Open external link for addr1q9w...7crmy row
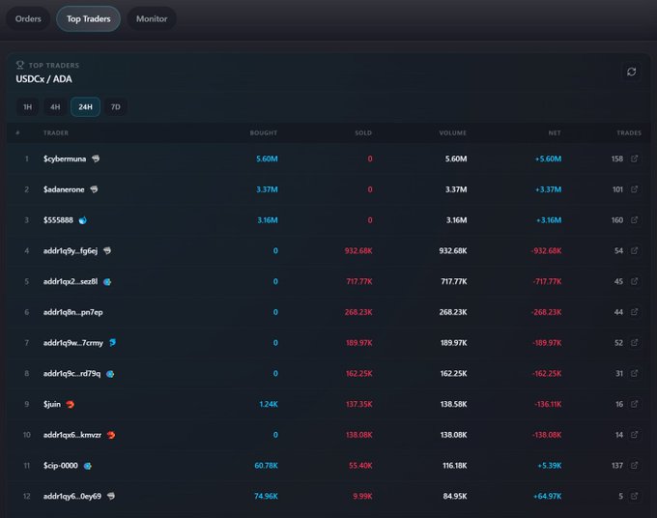Viewport: 657px width, 518px height. pyautogui.click(x=635, y=342)
